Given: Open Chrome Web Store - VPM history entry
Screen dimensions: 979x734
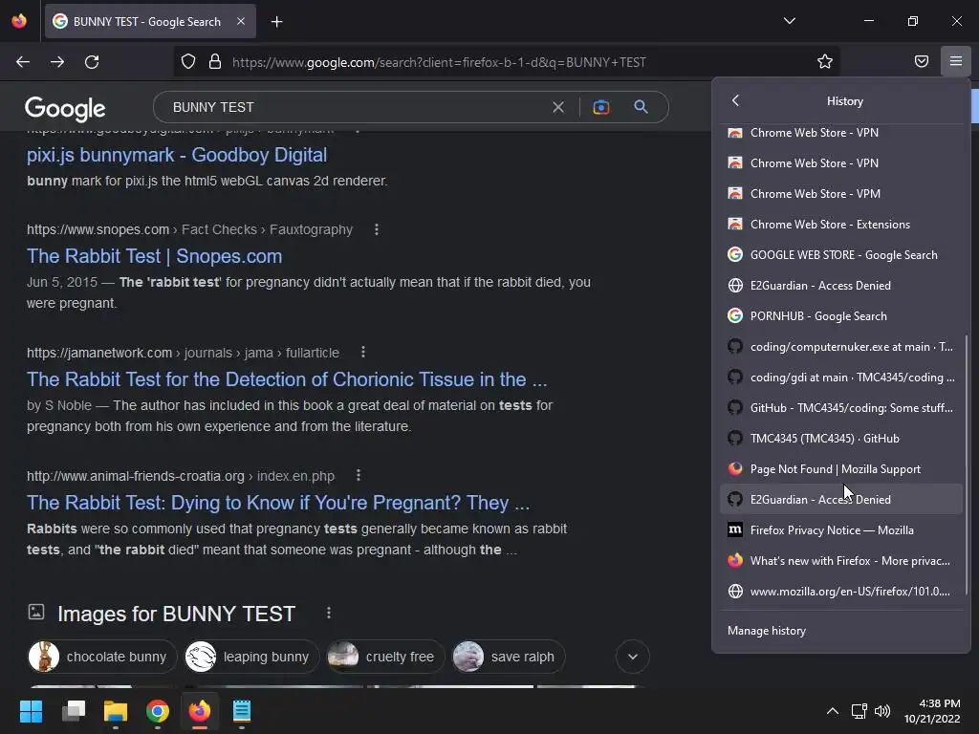Looking at the screenshot, I should [x=841, y=193].
